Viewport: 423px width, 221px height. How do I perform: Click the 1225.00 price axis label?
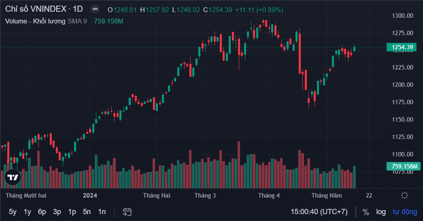tap(402, 67)
